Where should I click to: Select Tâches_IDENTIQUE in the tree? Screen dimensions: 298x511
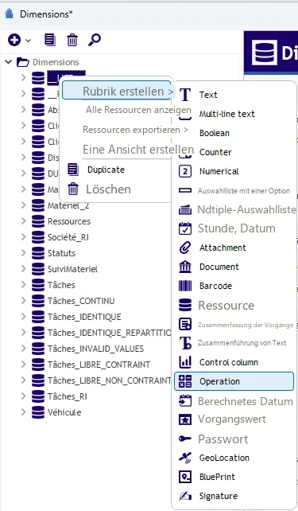click(x=84, y=317)
